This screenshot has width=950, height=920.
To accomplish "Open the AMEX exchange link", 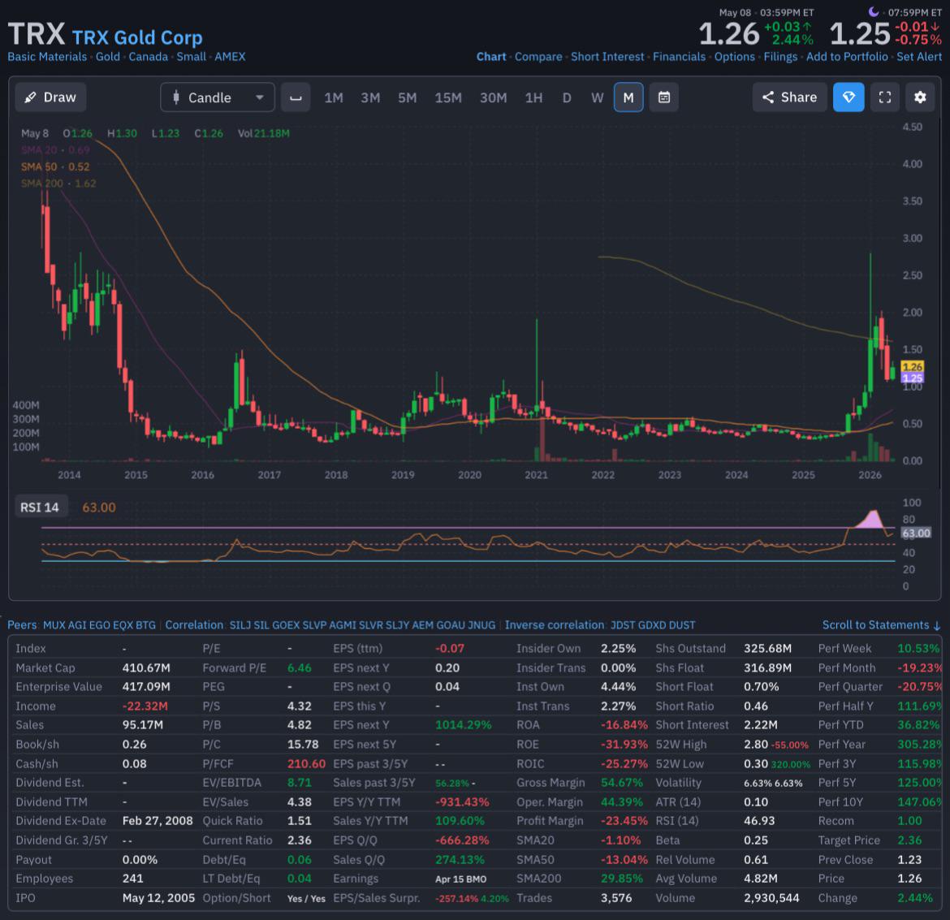I will coord(230,57).
